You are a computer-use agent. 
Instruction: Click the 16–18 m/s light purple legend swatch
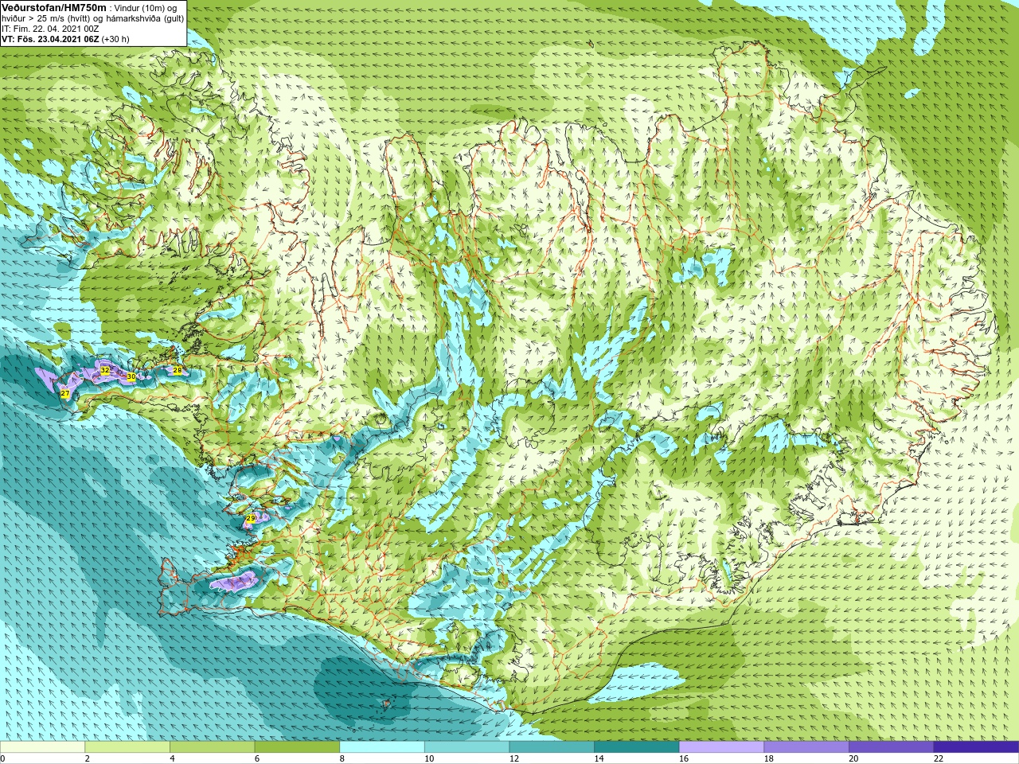(721, 747)
